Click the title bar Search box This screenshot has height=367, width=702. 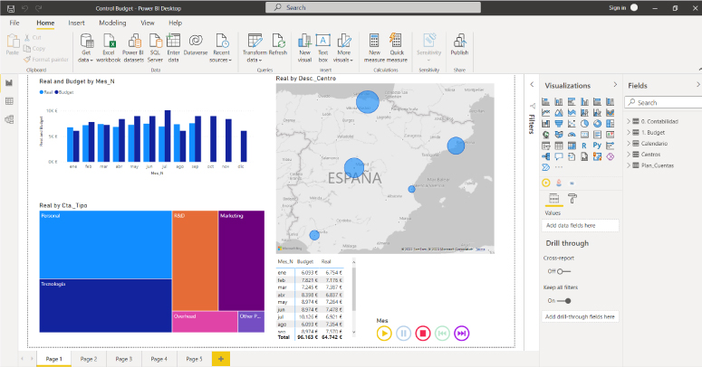[x=373, y=7]
